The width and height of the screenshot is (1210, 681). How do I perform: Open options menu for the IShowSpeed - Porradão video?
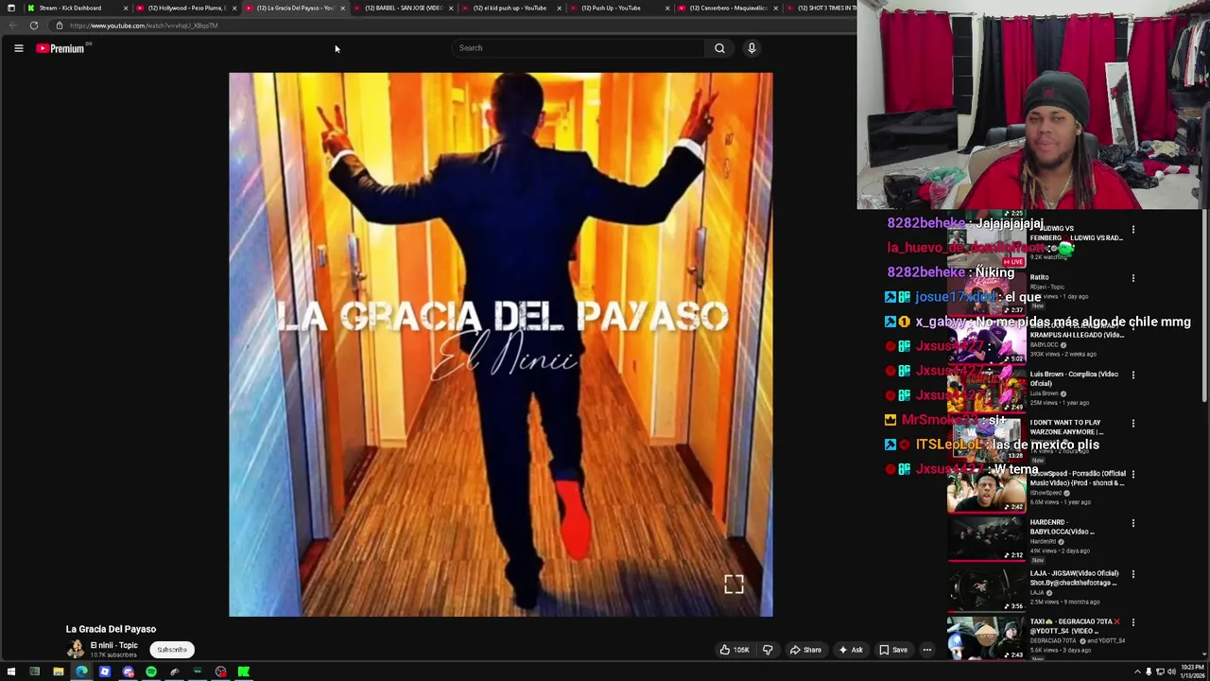tap(1133, 475)
